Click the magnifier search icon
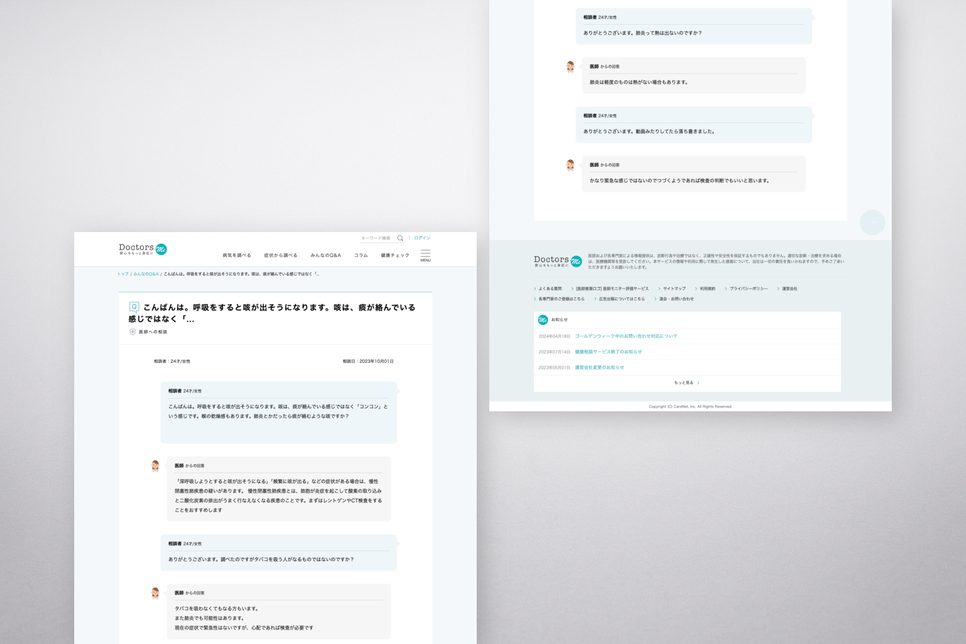This screenshot has height=644, width=966. [400, 238]
